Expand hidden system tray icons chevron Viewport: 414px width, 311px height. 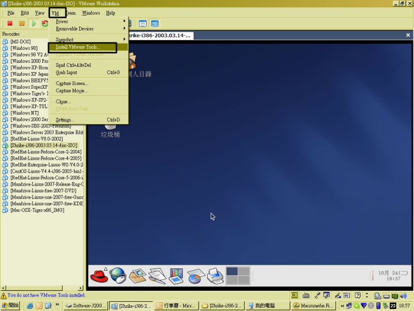(343, 306)
